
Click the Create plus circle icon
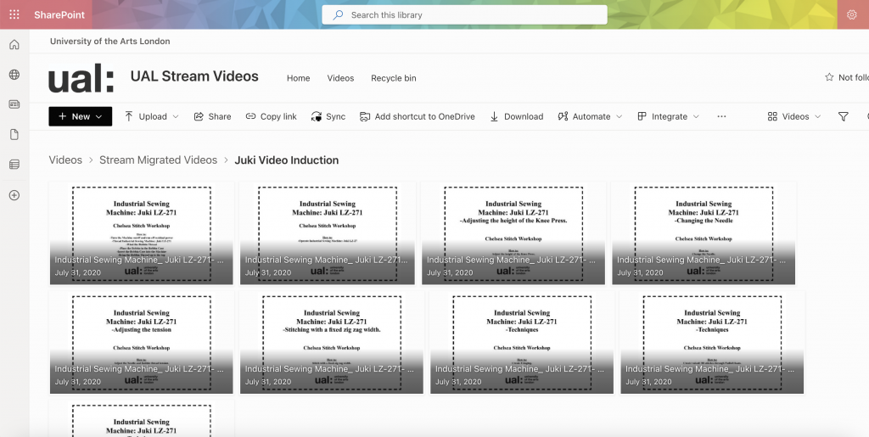[x=14, y=195]
